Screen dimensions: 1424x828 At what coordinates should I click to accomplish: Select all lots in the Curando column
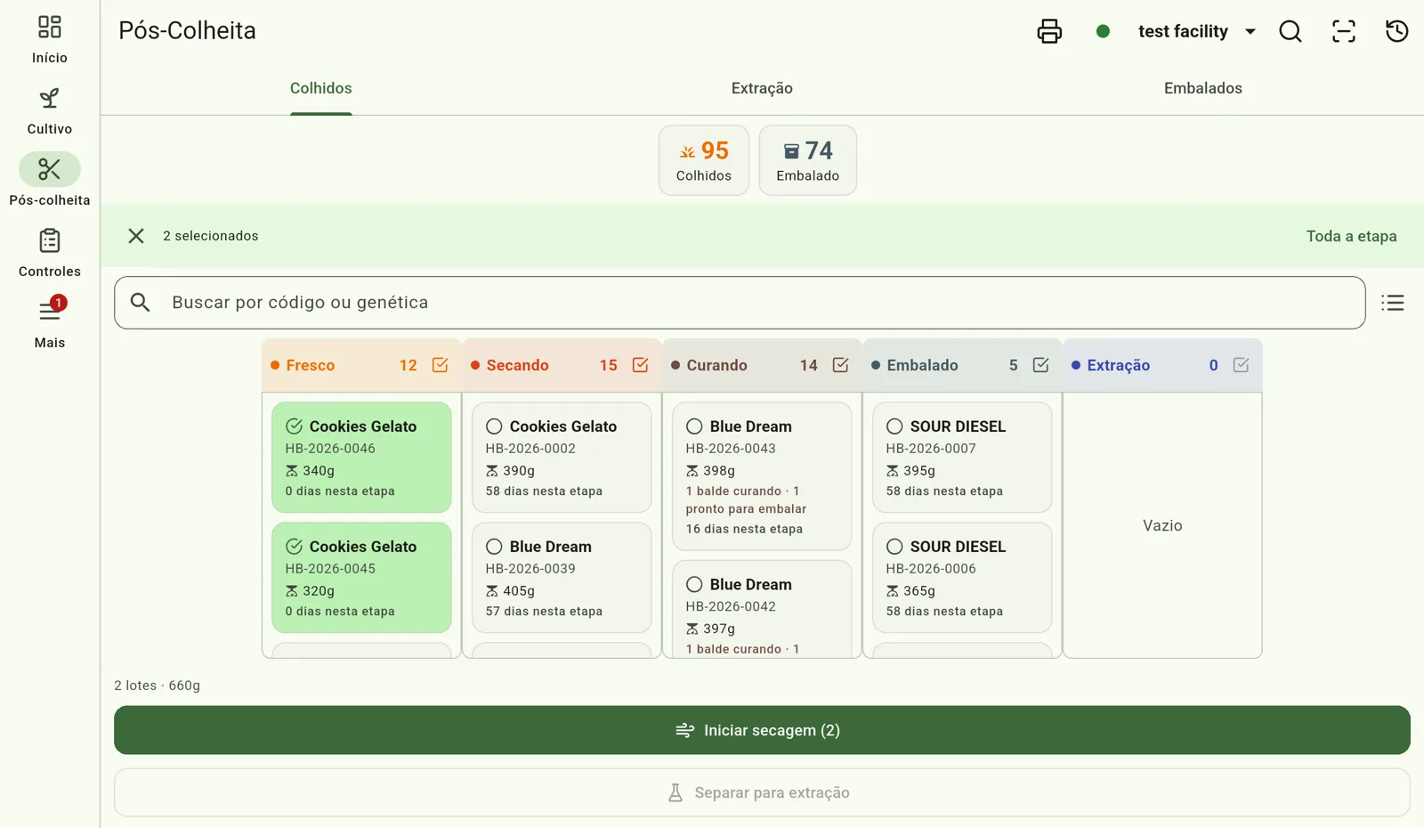tap(840, 365)
